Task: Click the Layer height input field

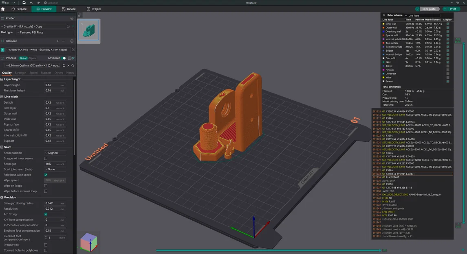Action: click(x=55, y=85)
